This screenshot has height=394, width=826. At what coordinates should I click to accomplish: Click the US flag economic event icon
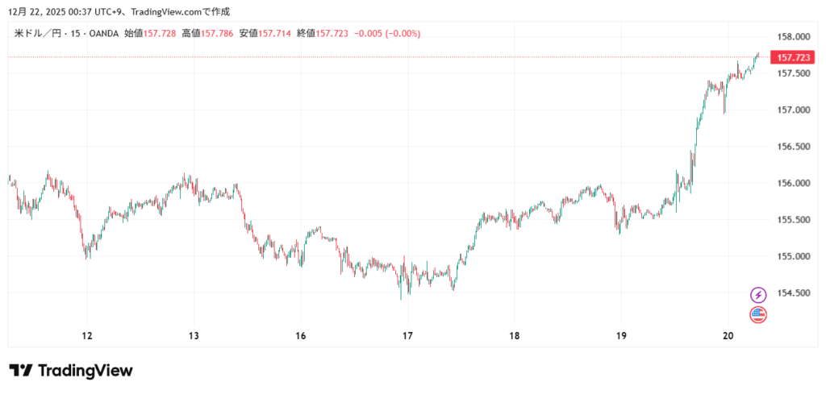coord(758,315)
